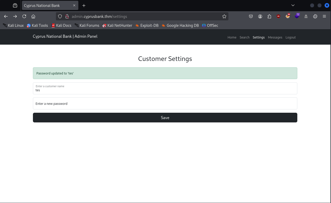
Task: Open the Firefox View icon in tab bar
Action: (x=15, y=5)
